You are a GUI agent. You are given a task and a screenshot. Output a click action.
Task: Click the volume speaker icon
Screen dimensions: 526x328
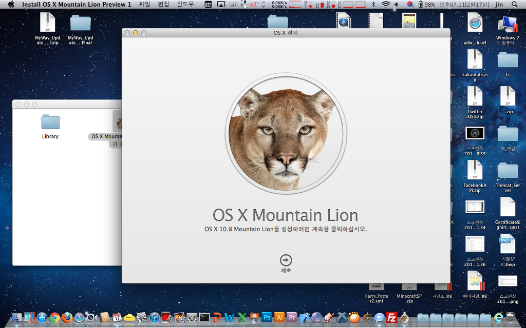click(396, 4)
